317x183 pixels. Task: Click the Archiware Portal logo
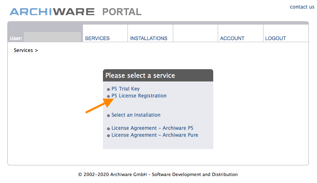(76, 12)
